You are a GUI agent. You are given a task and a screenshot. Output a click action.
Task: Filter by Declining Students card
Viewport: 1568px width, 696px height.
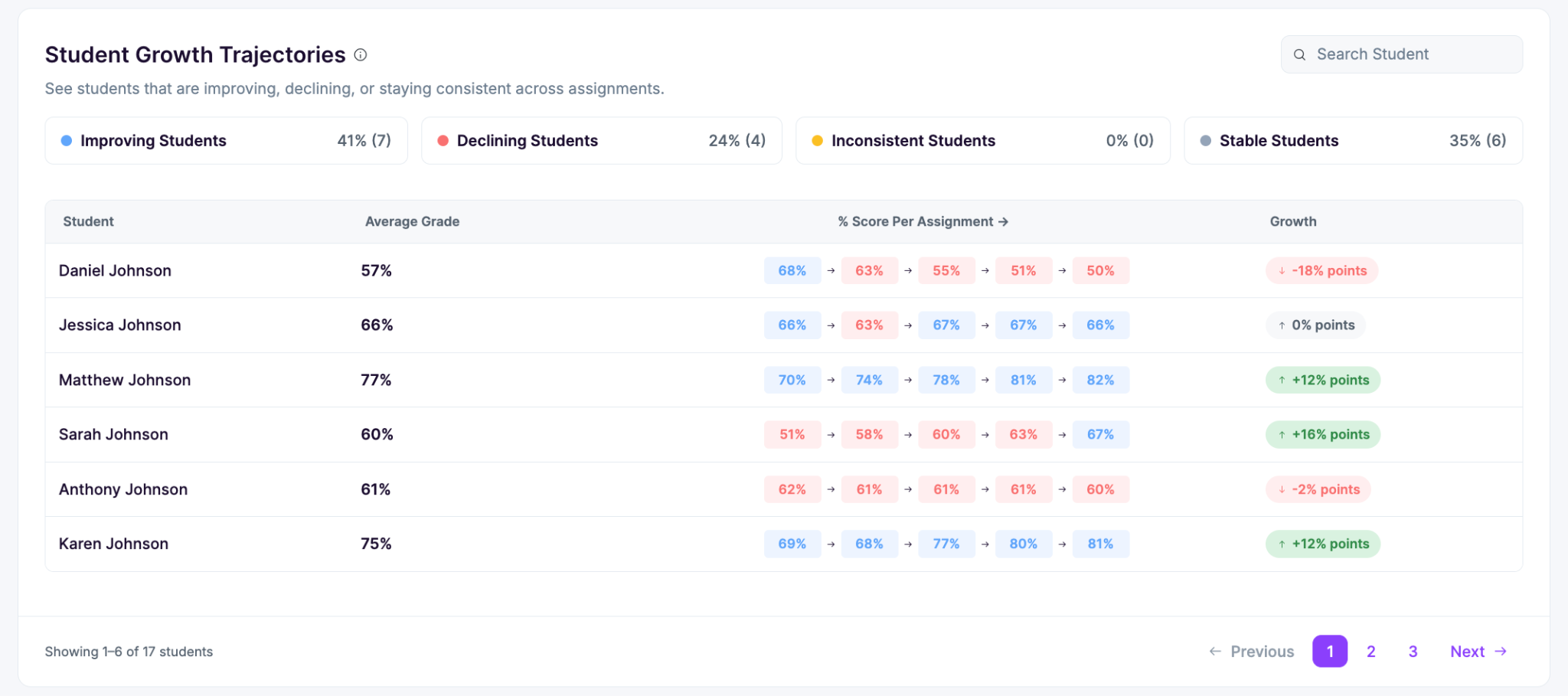pyautogui.click(x=602, y=141)
